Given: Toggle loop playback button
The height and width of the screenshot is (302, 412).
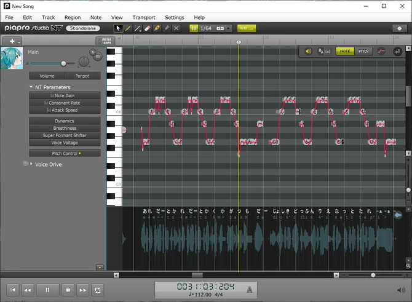Looking at the screenshot, I should [98, 290].
